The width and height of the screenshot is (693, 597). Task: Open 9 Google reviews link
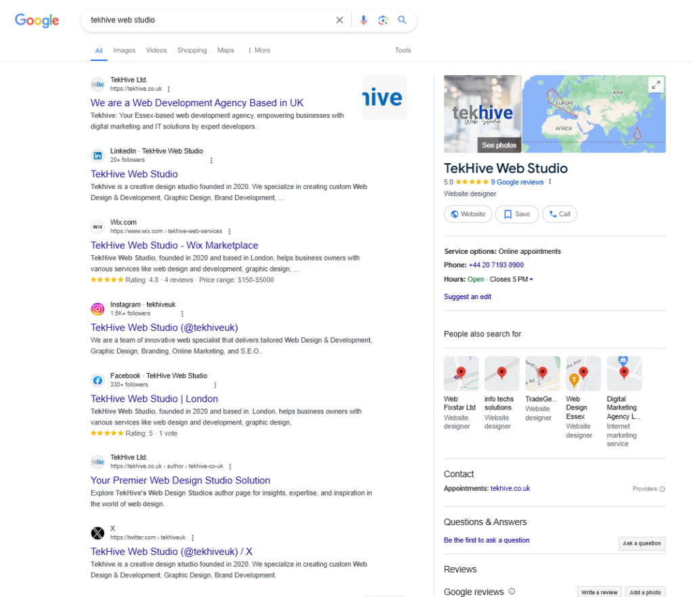pyautogui.click(x=517, y=182)
